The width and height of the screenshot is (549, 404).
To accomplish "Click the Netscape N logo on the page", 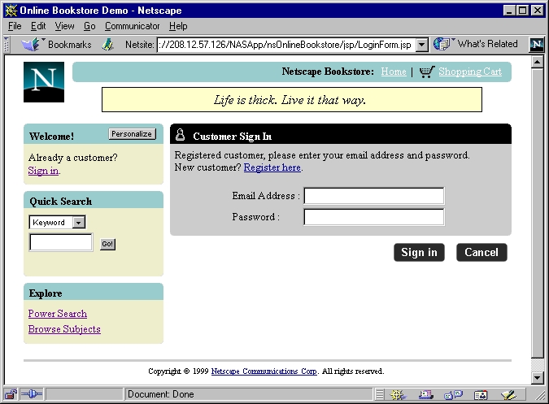I will [44, 82].
